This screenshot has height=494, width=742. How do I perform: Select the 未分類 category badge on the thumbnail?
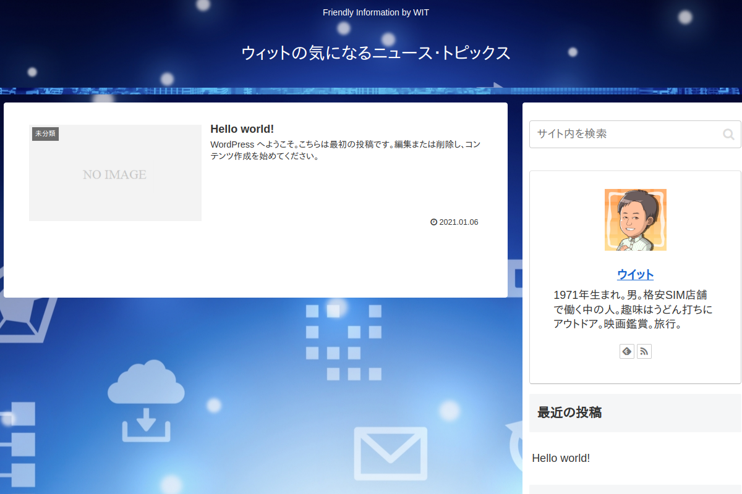(45, 133)
